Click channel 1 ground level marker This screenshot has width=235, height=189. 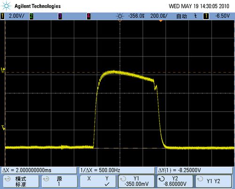tap(3, 70)
